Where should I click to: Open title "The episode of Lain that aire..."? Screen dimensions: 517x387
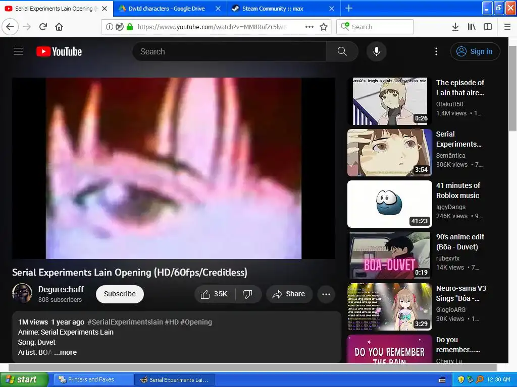pos(460,88)
